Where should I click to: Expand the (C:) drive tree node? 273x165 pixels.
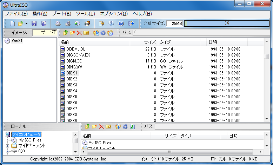8,151
